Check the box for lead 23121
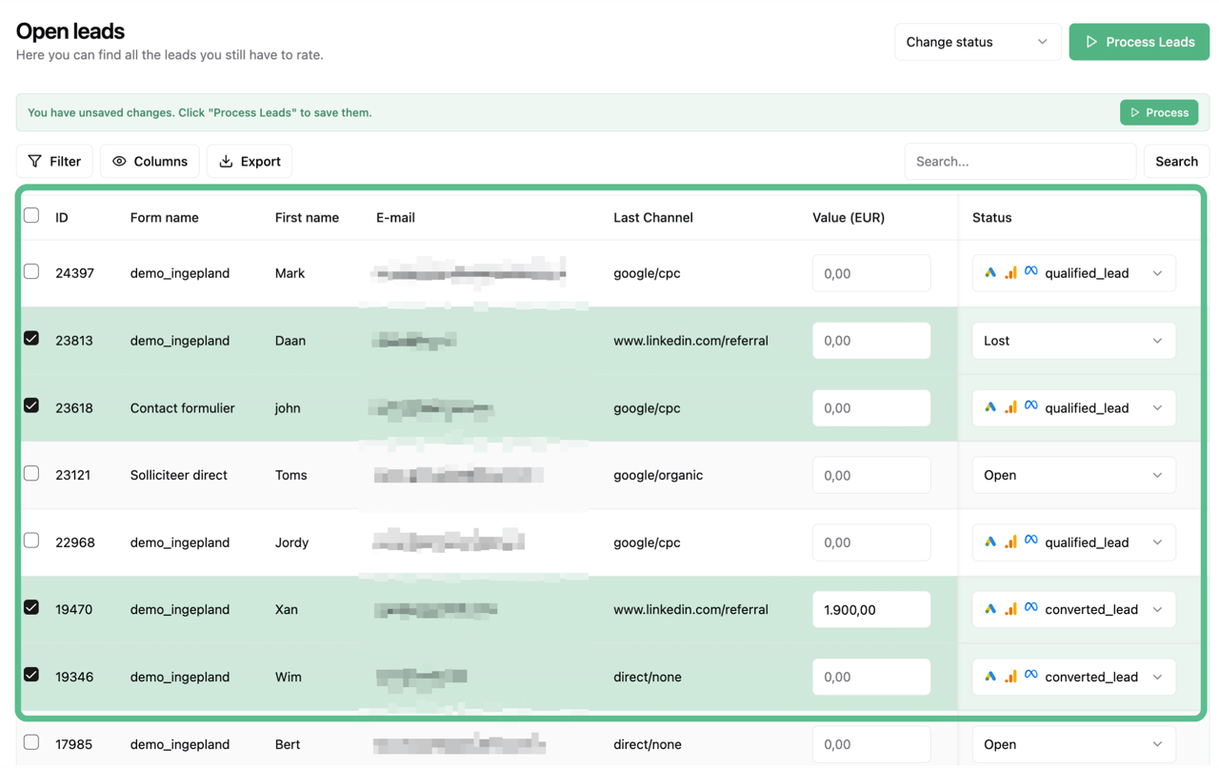The width and height of the screenshot is (1219, 768). (31, 473)
